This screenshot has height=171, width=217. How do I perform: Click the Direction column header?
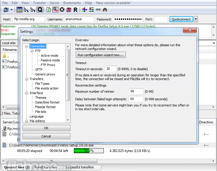[206, 122]
